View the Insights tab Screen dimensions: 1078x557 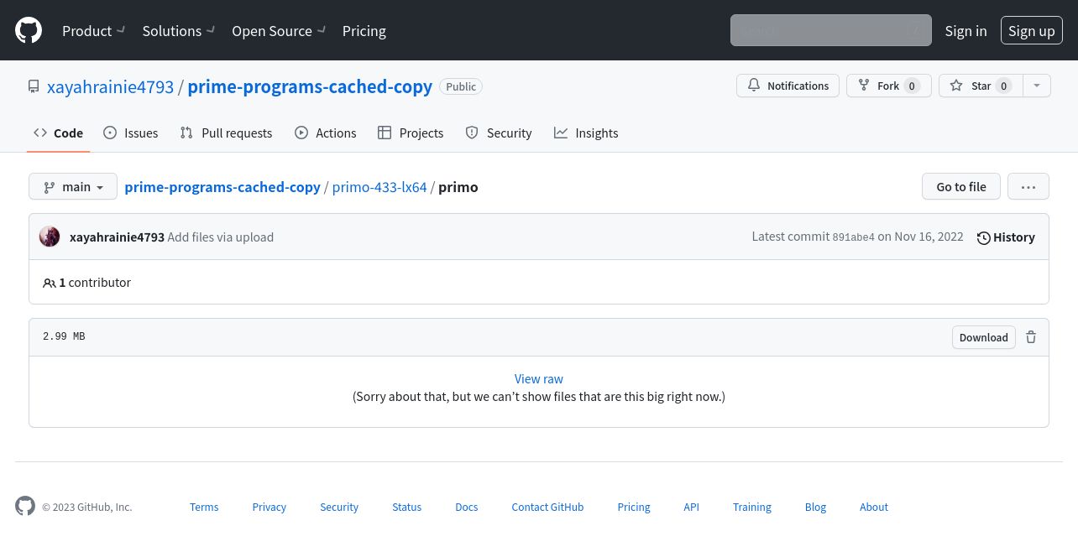point(586,133)
